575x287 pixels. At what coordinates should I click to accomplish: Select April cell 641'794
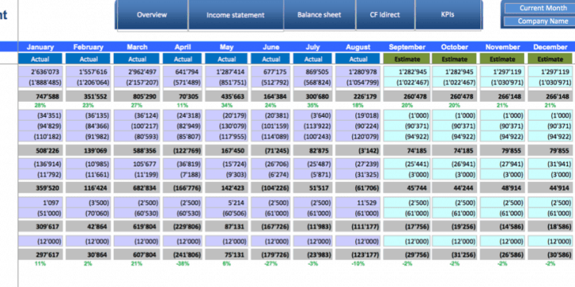coord(182,72)
